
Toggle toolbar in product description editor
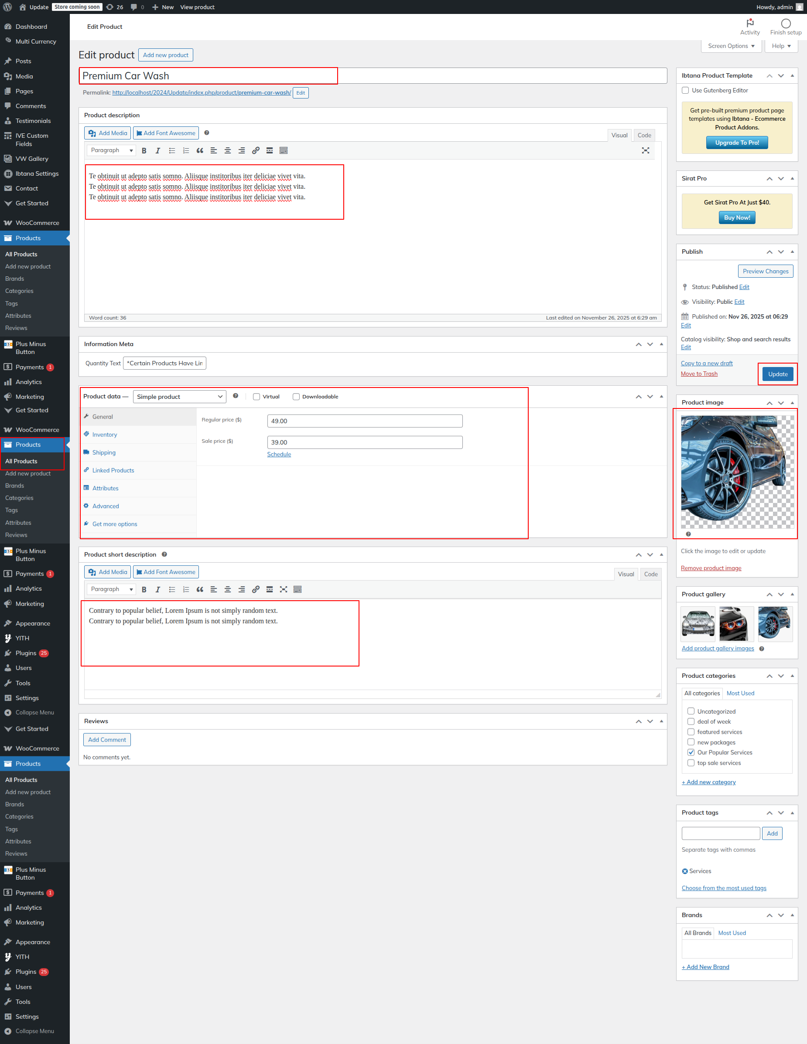(x=284, y=150)
